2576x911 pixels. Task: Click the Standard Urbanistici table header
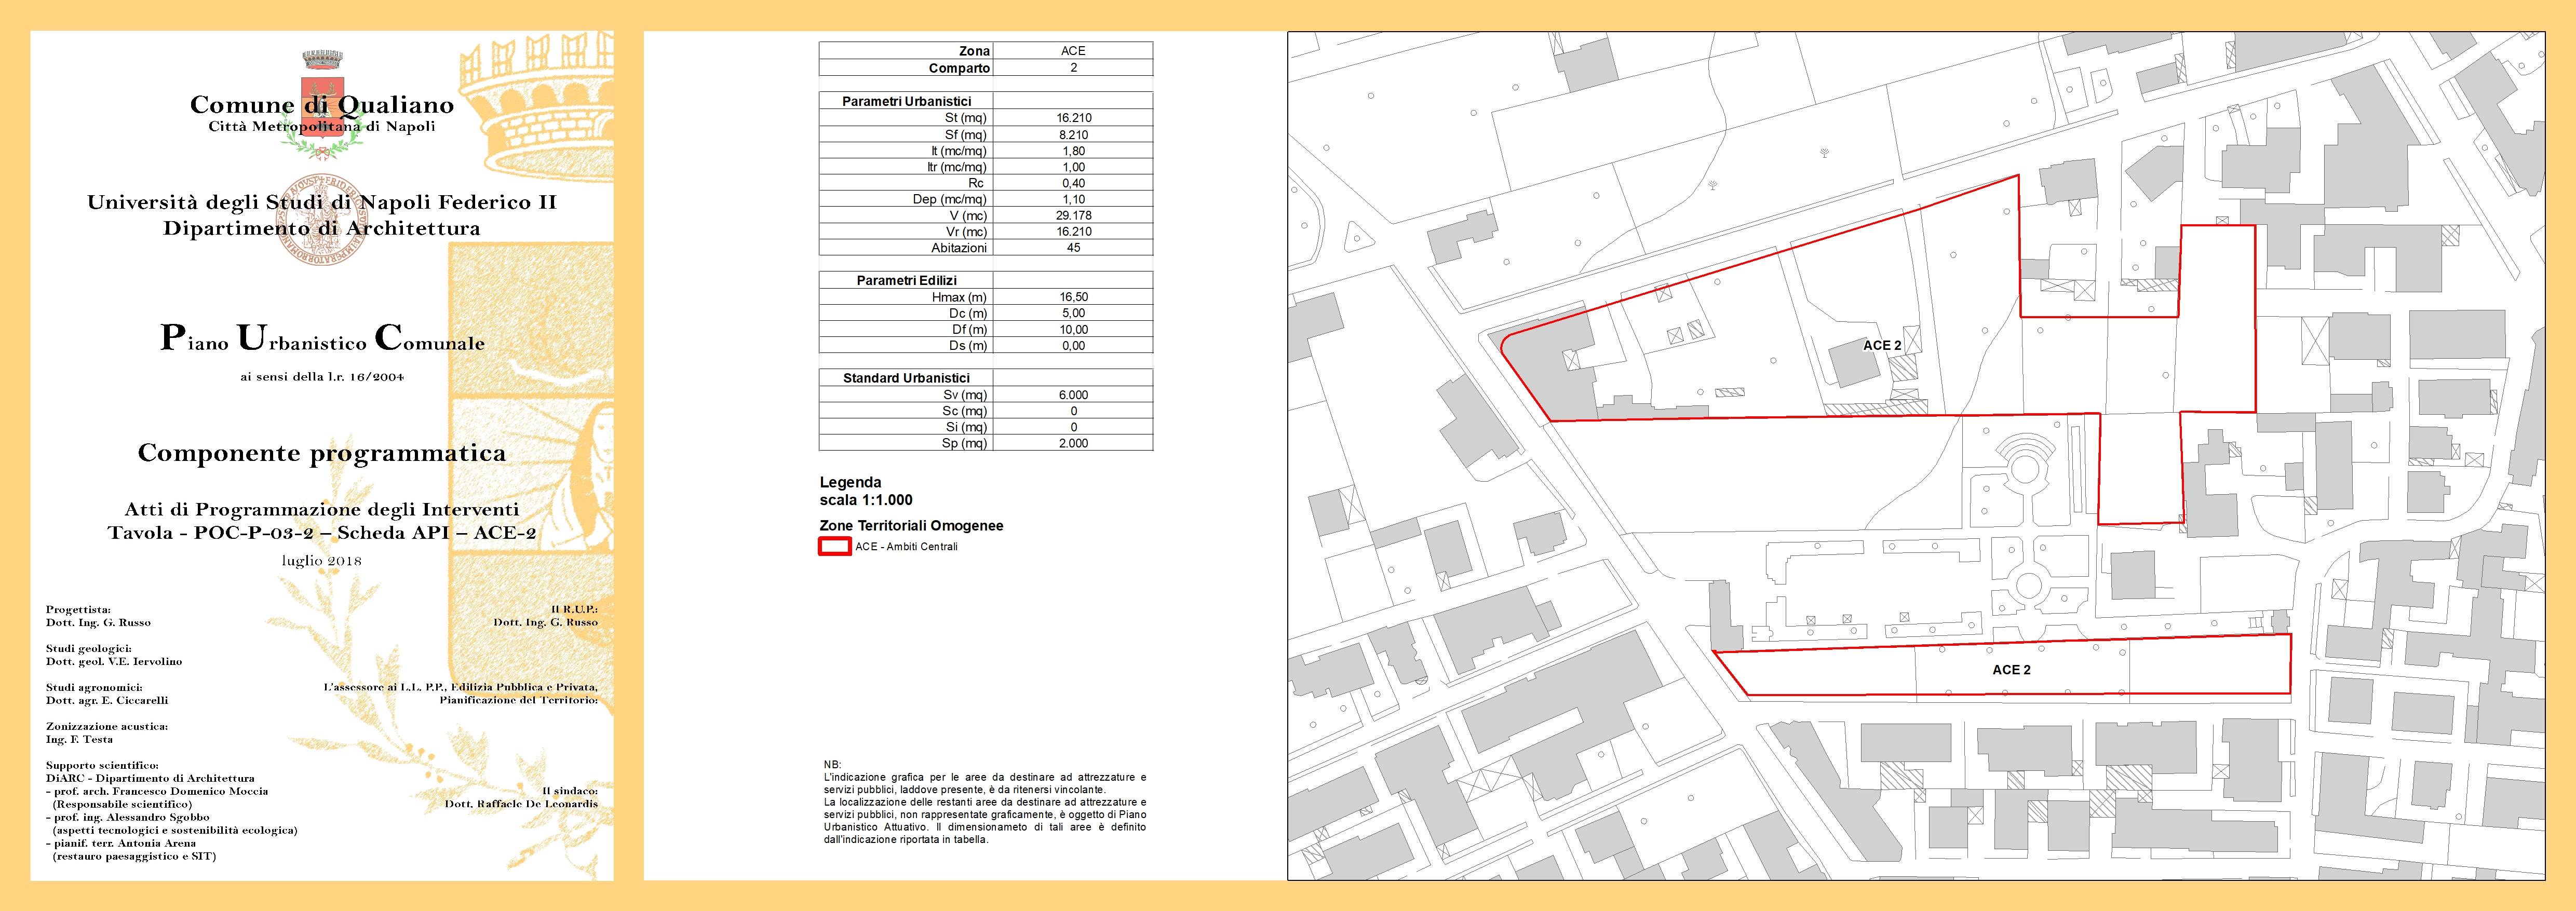coord(906,378)
